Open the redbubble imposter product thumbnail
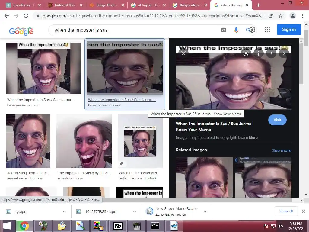The height and width of the screenshot is (232, 309). point(140,141)
